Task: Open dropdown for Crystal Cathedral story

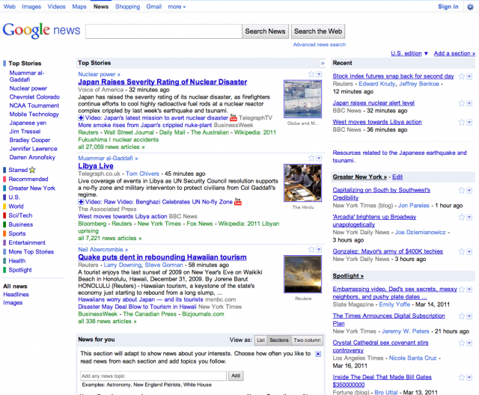Action: click(469, 343)
